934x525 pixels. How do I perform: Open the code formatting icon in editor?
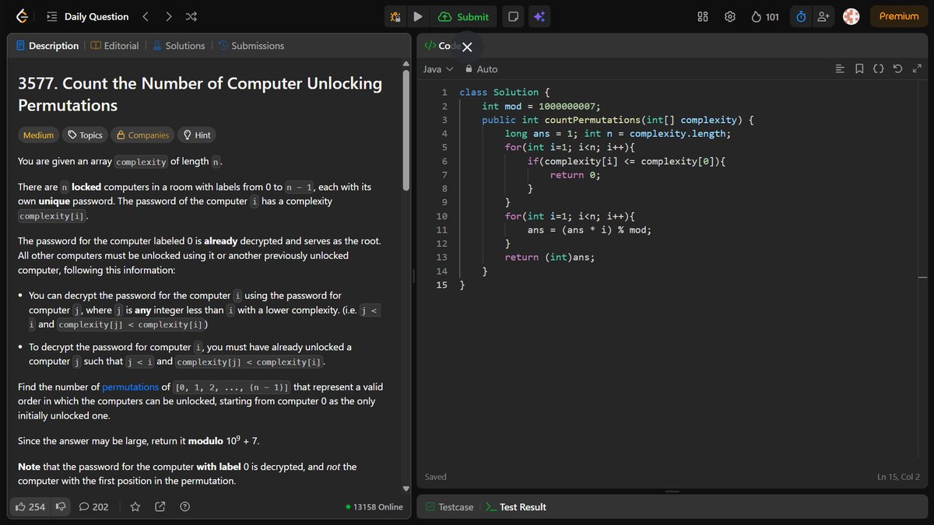878,68
